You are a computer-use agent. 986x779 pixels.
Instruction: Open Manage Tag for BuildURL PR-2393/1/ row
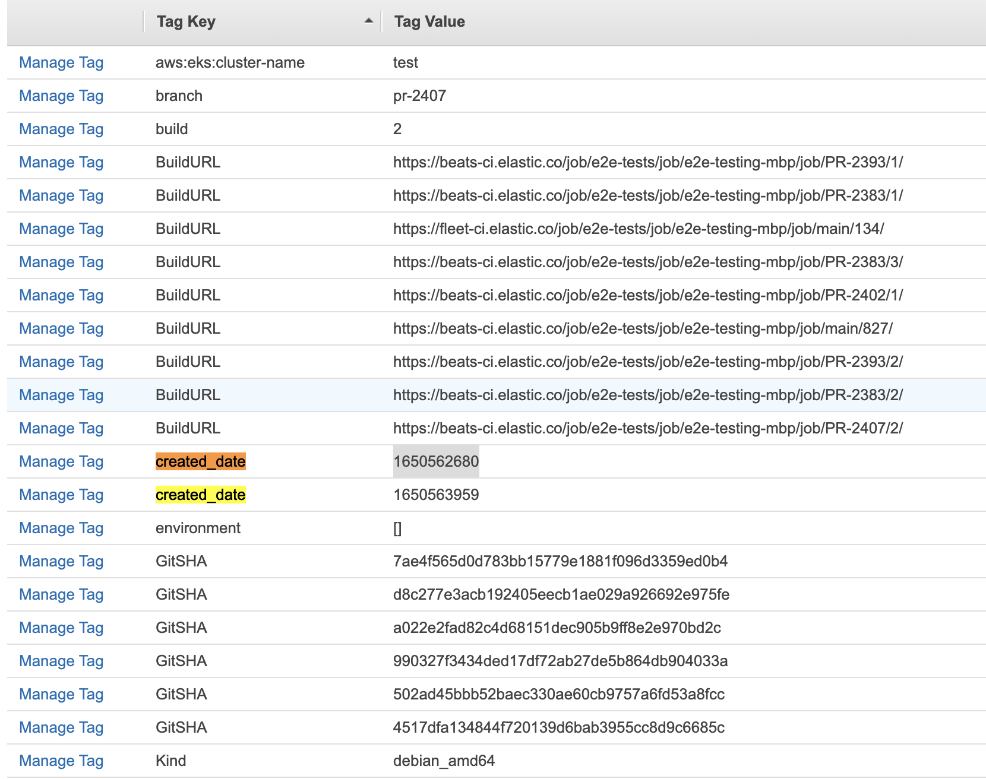click(x=61, y=162)
